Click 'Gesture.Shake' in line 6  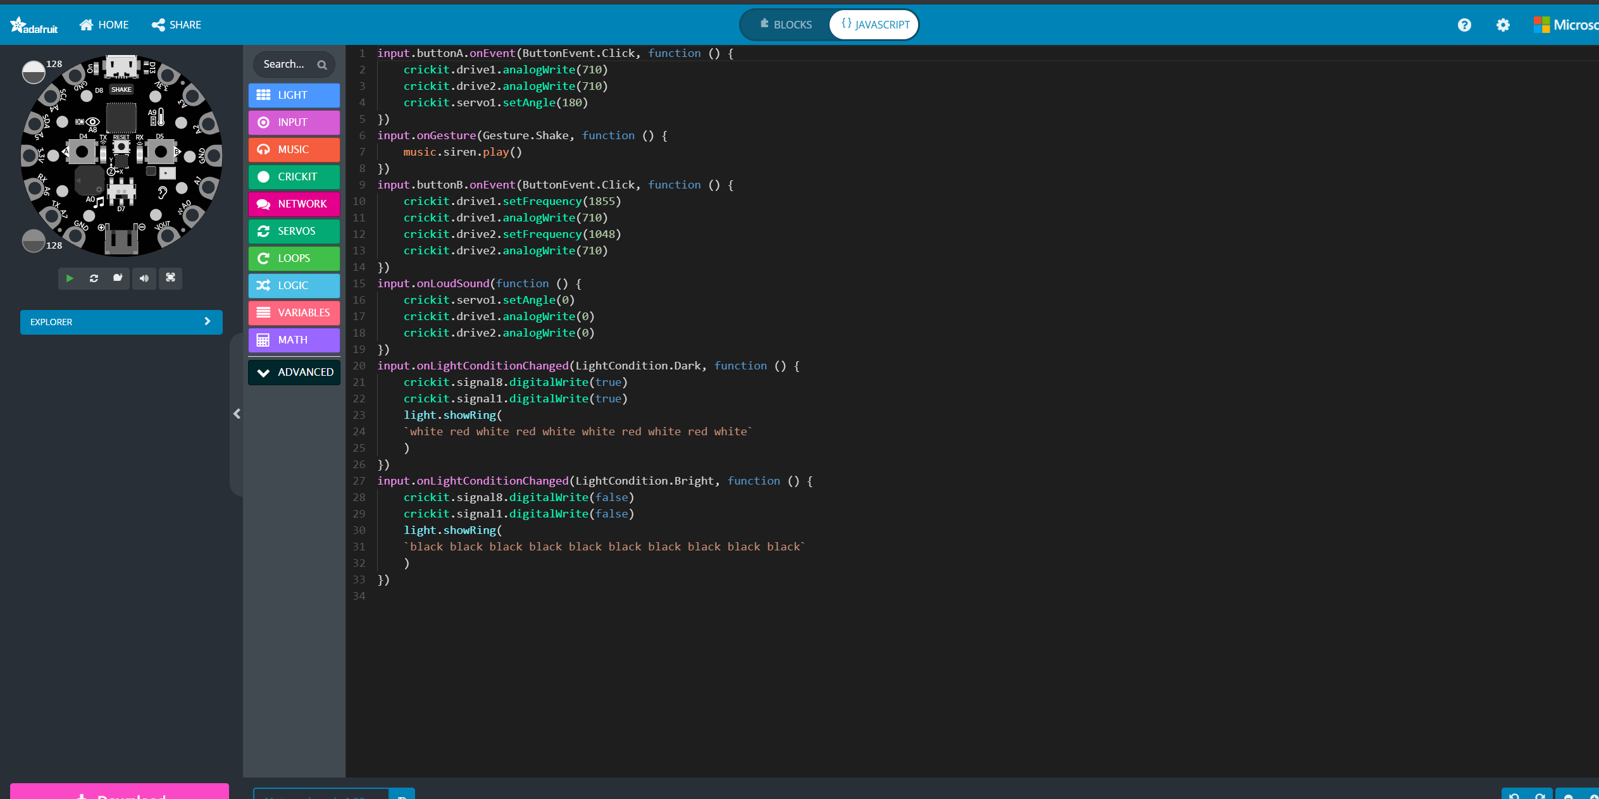coord(525,135)
